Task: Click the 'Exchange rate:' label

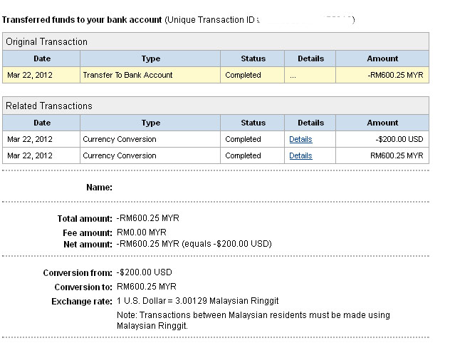Action: 82,302
